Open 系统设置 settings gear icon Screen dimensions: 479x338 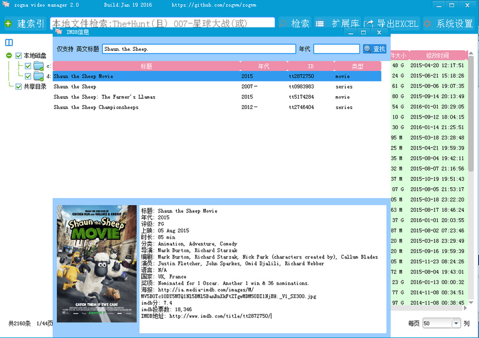pos(428,24)
